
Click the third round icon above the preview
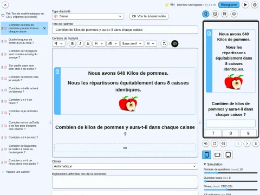tap(224, 14)
